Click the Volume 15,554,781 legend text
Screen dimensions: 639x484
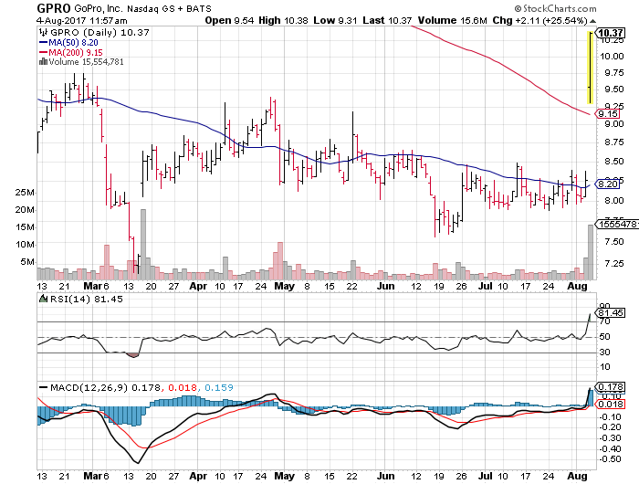(86, 61)
